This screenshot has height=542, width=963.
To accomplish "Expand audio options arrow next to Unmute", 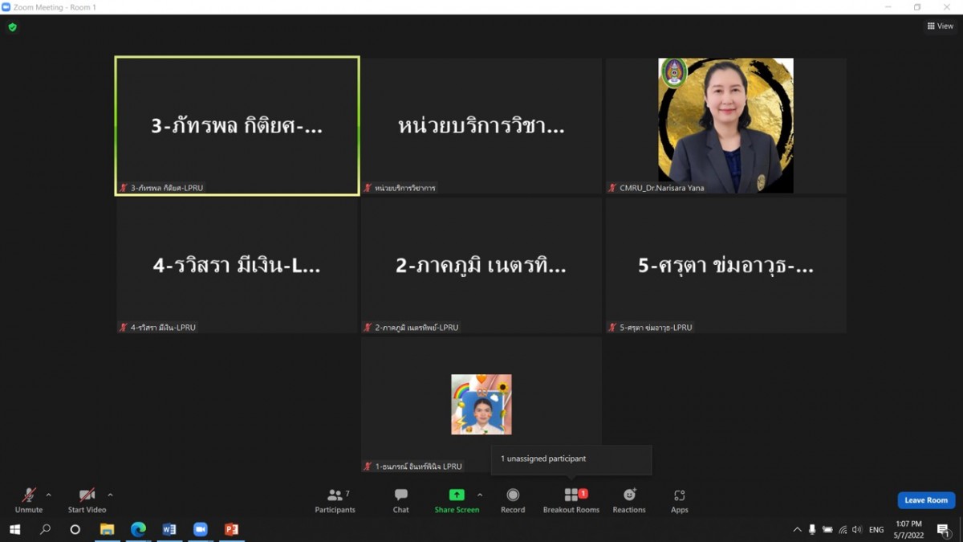I will pyautogui.click(x=49, y=495).
